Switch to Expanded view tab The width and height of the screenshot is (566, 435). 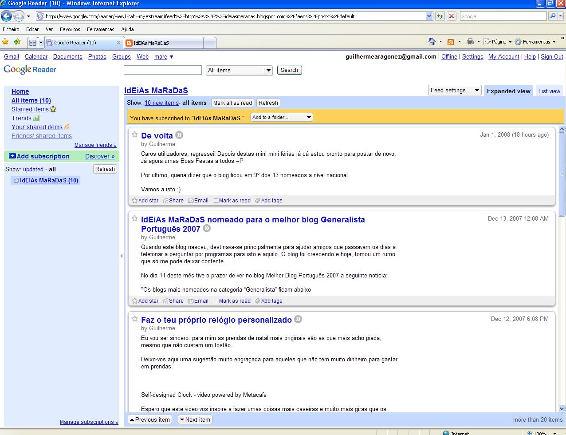tap(509, 91)
